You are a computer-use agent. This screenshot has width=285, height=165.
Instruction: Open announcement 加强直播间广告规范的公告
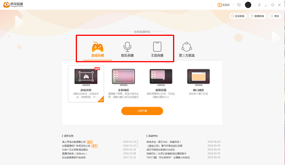(76, 146)
